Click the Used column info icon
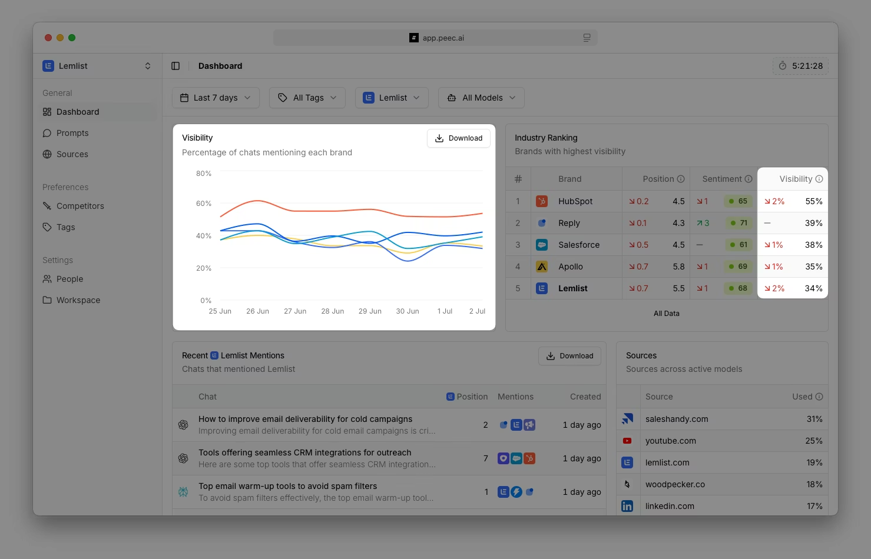 [819, 397]
